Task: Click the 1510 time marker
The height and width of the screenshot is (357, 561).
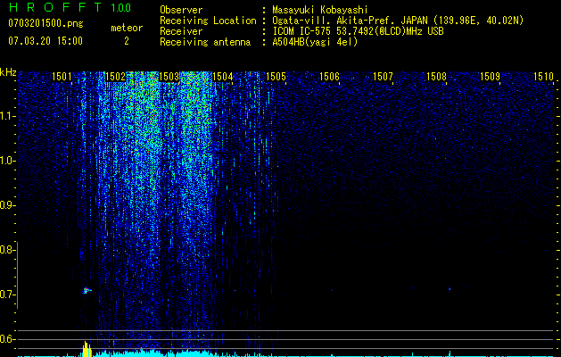Action: tap(543, 76)
